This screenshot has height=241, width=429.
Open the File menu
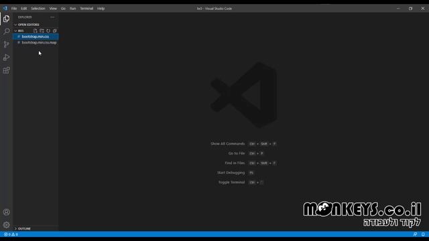tap(14, 9)
